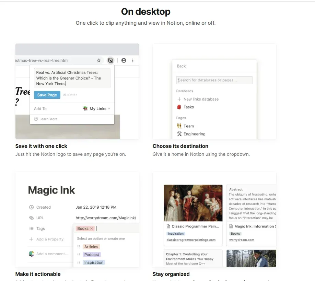This screenshot has width=315, height=281.
Task: Open the Classic Programmer Paintings card thumbnail
Action: click(x=193, y=203)
